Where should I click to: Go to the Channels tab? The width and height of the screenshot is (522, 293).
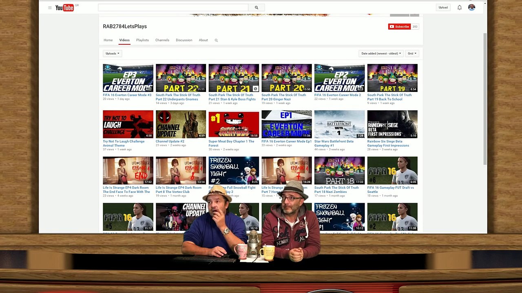[162, 40]
